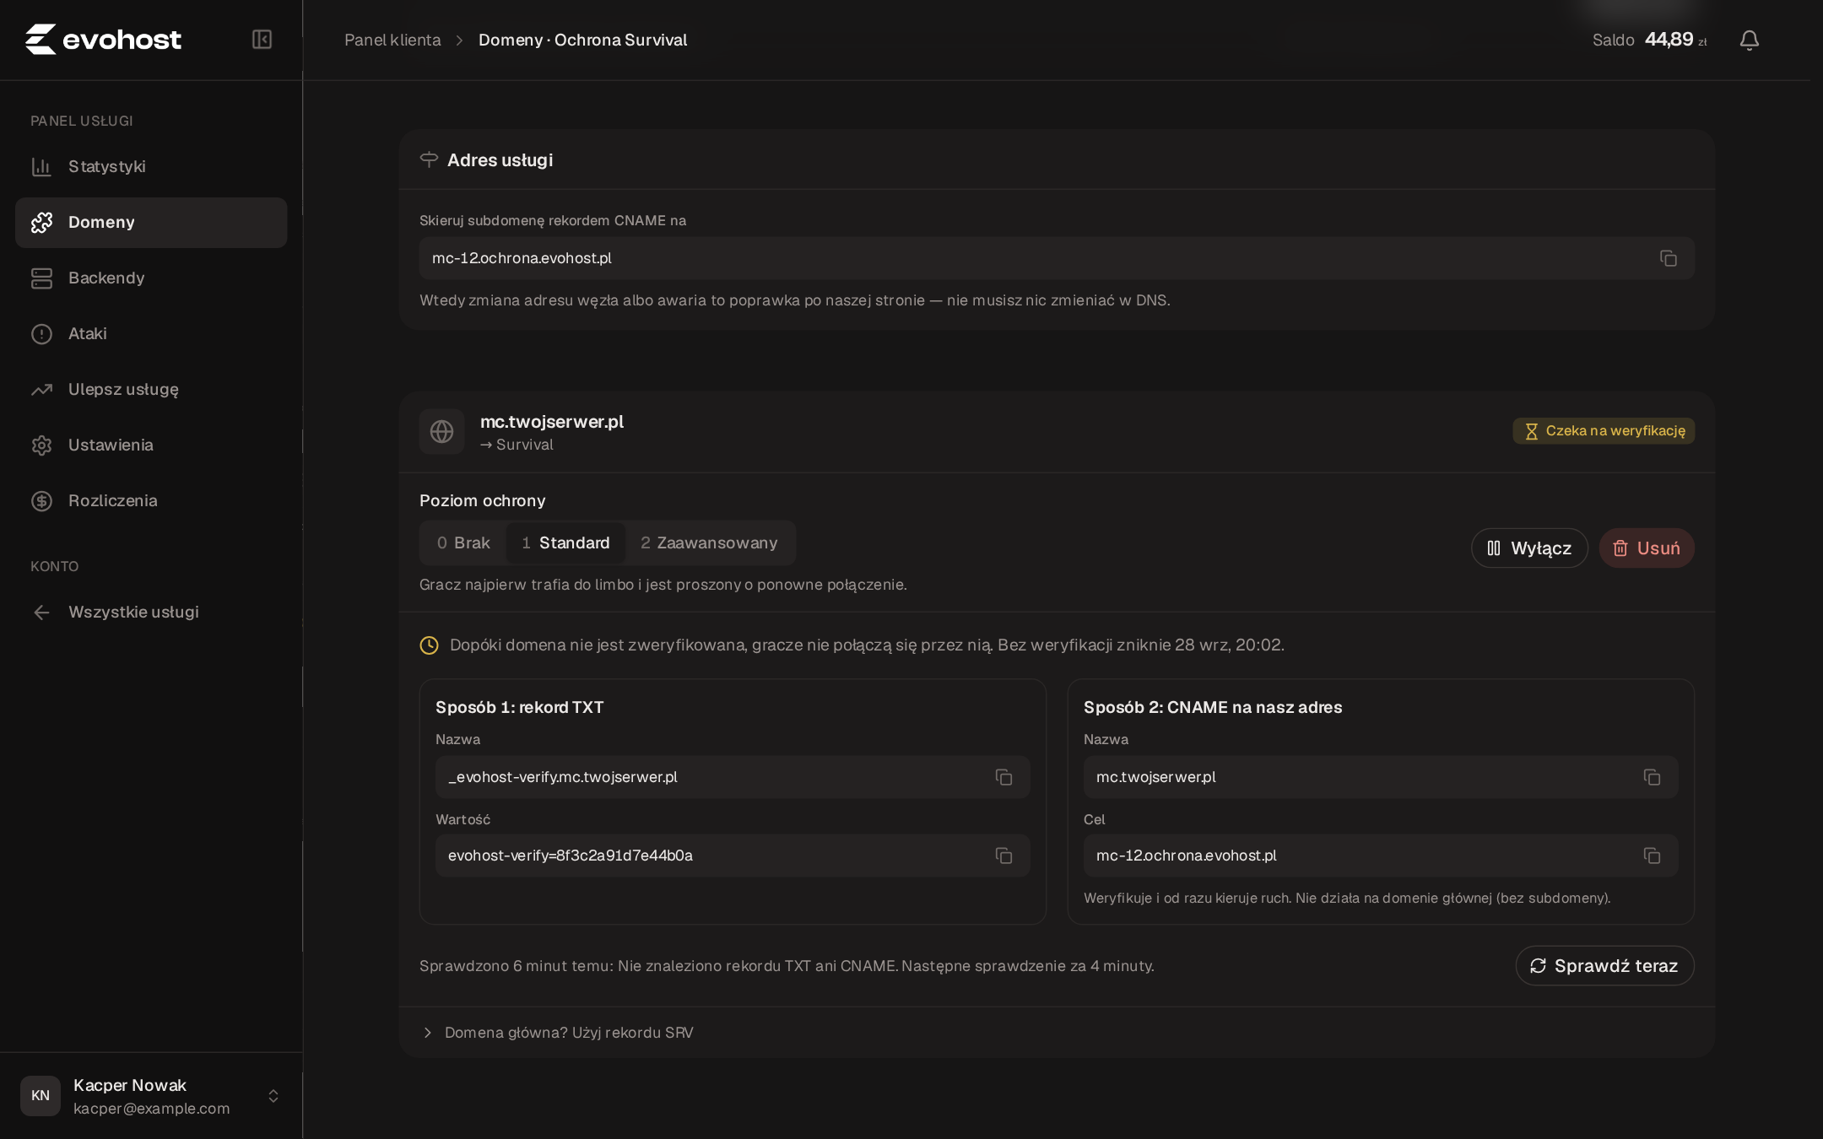This screenshot has height=1139, width=1823.
Task: Click the 'Poziom ochrony' label
Action: click(x=483, y=500)
